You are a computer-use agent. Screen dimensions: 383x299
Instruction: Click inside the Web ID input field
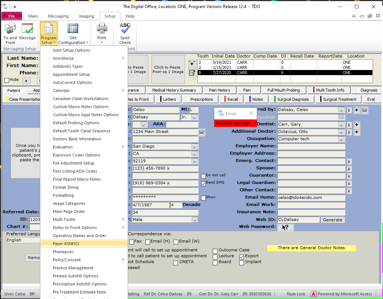click(298, 220)
